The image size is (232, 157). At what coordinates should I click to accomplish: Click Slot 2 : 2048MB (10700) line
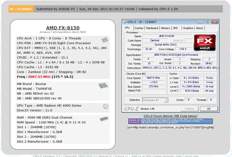pos(37,137)
